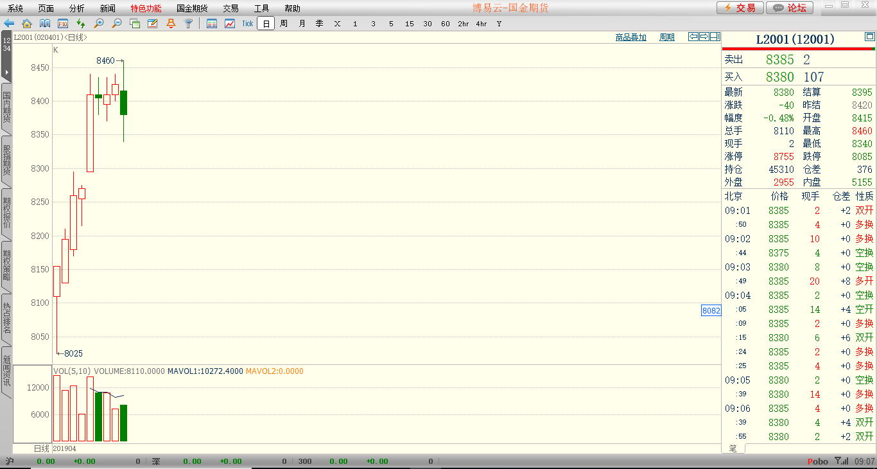Viewport: 877px width, 469px height.
Task: Switch chart to weekly 周 period
Action: point(284,24)
